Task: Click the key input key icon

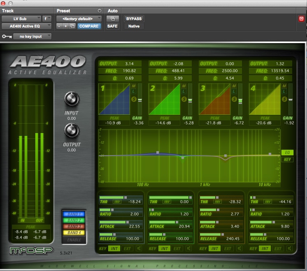Action: tap(7, 37)
